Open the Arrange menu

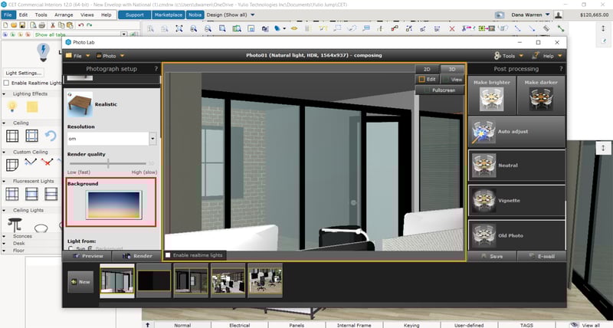[64, 15]
